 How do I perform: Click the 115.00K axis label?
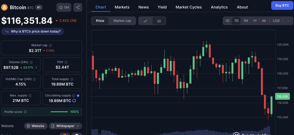pos(283,117)
